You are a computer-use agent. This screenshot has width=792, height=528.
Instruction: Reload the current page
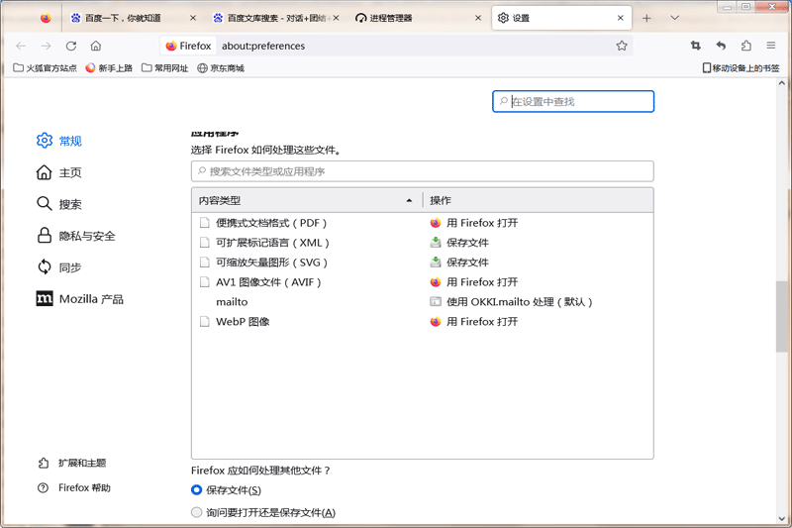click(71, 46)
